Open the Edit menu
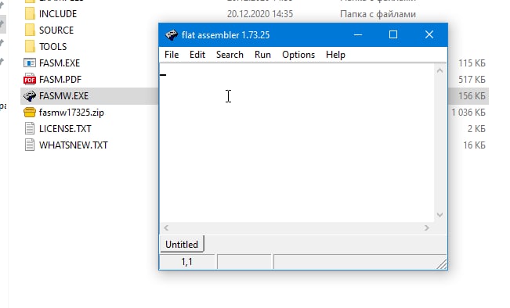The image size is (510, 308). (197, 55)
